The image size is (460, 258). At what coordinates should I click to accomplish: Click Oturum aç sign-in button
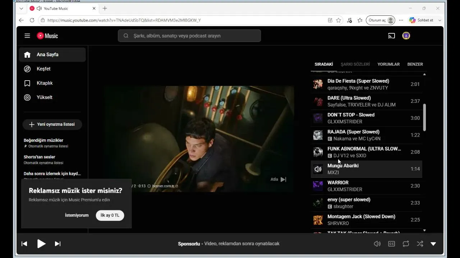pyautogui.click(x=381, y=20)
